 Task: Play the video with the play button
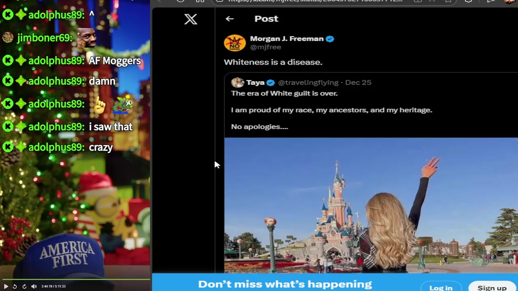point(6,286)
